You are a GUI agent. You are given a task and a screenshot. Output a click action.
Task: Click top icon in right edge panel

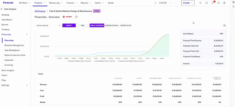point(233,2)
